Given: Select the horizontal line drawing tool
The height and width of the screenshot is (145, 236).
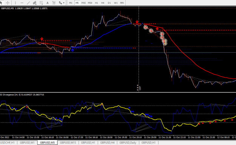Looking at the screenshot, I should pos(22,3).
